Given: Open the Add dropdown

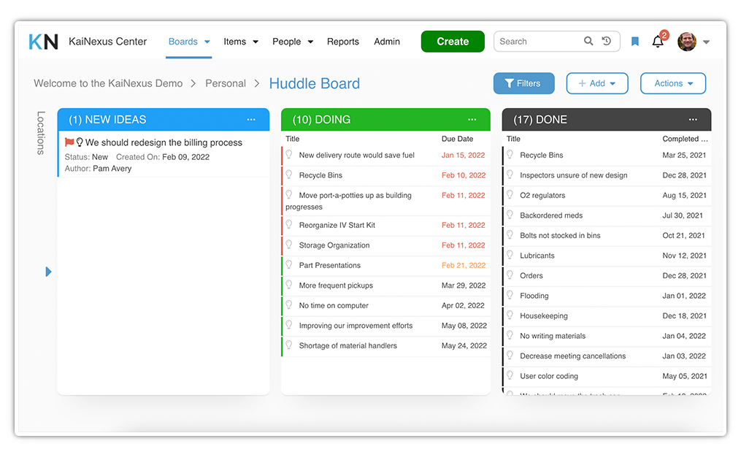Looking at the screenshot, I should [x=597, y=83].
